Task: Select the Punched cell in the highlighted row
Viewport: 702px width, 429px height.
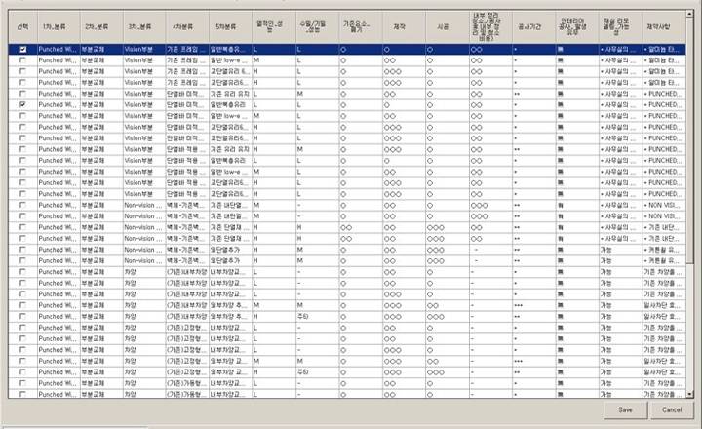Action: 57,48
